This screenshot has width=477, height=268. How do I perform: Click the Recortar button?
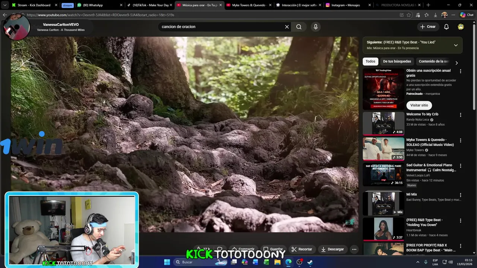(301, 249)
